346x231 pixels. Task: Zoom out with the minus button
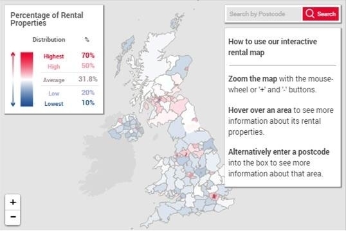tap(13, 217)
